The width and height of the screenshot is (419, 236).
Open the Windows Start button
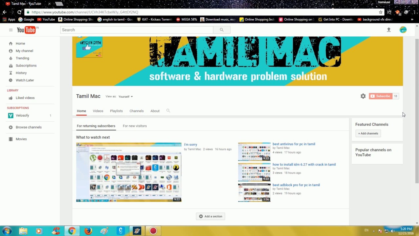coord(7,231)
